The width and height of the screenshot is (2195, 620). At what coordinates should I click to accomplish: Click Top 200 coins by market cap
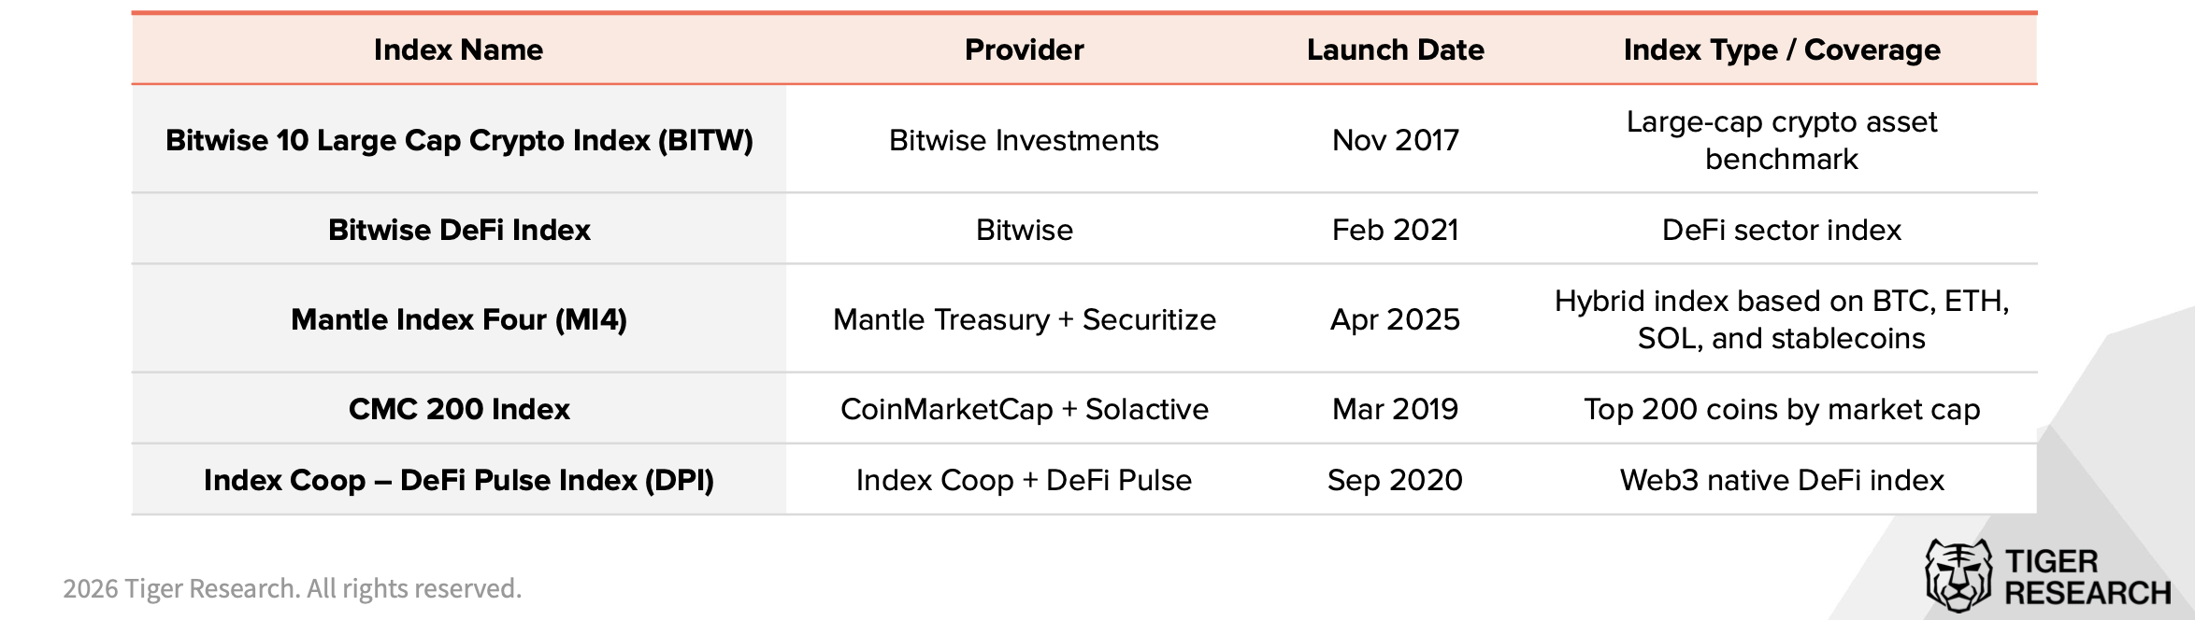1782,409
